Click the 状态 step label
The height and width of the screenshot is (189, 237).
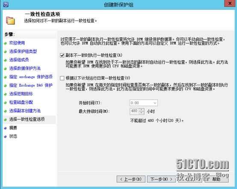13,136
